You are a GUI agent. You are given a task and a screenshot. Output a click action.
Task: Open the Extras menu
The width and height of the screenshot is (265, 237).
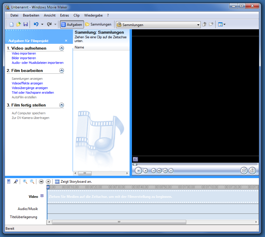point(65,15)
